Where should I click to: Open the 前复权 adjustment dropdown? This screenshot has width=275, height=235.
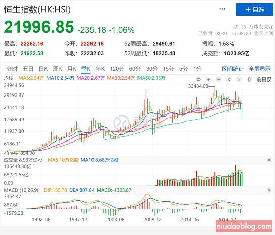click(x=264, y=80)
